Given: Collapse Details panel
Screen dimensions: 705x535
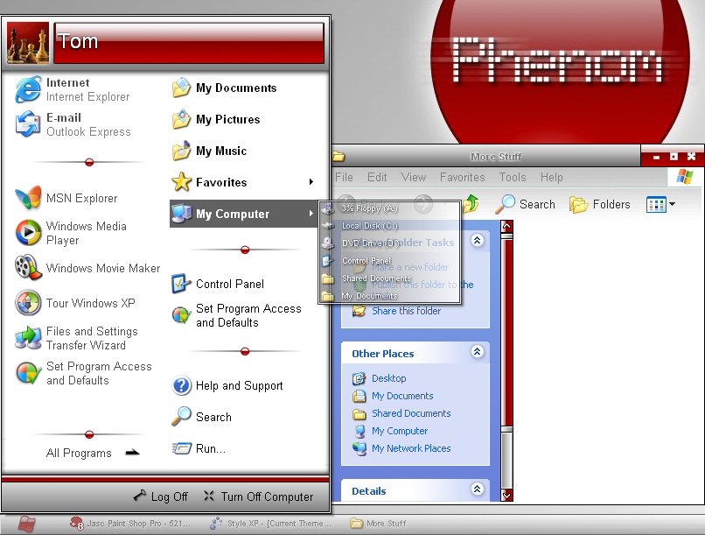Looking at the screenshot, I should coord(477,489).
